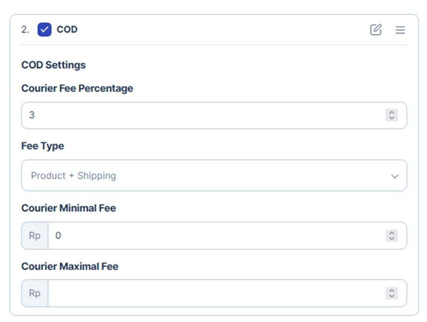
Task: Click the Courier Fee Percentage label
Action: tap(77, 88)
